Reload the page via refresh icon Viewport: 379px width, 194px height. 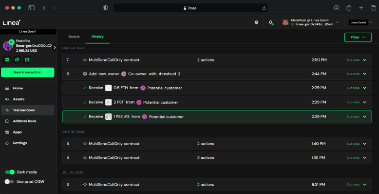pyautogui.click(x=264, y=8)
